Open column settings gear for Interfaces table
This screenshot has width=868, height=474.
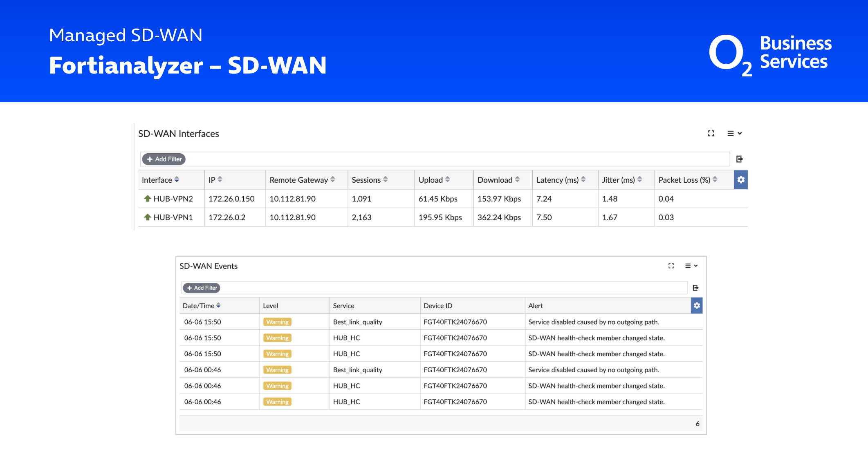(741, 180)
